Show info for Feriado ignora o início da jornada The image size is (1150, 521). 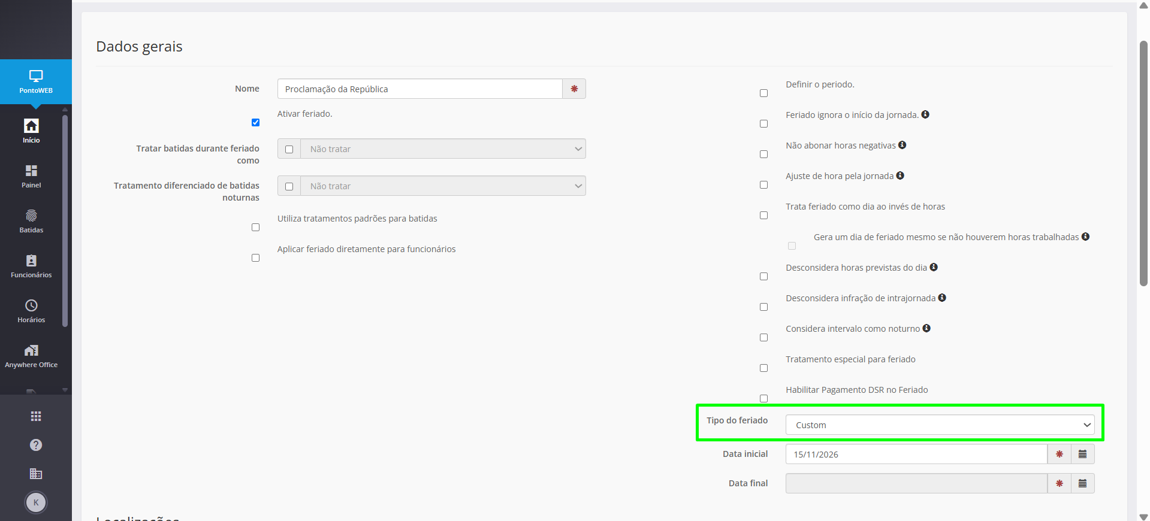tap(925, 114)
